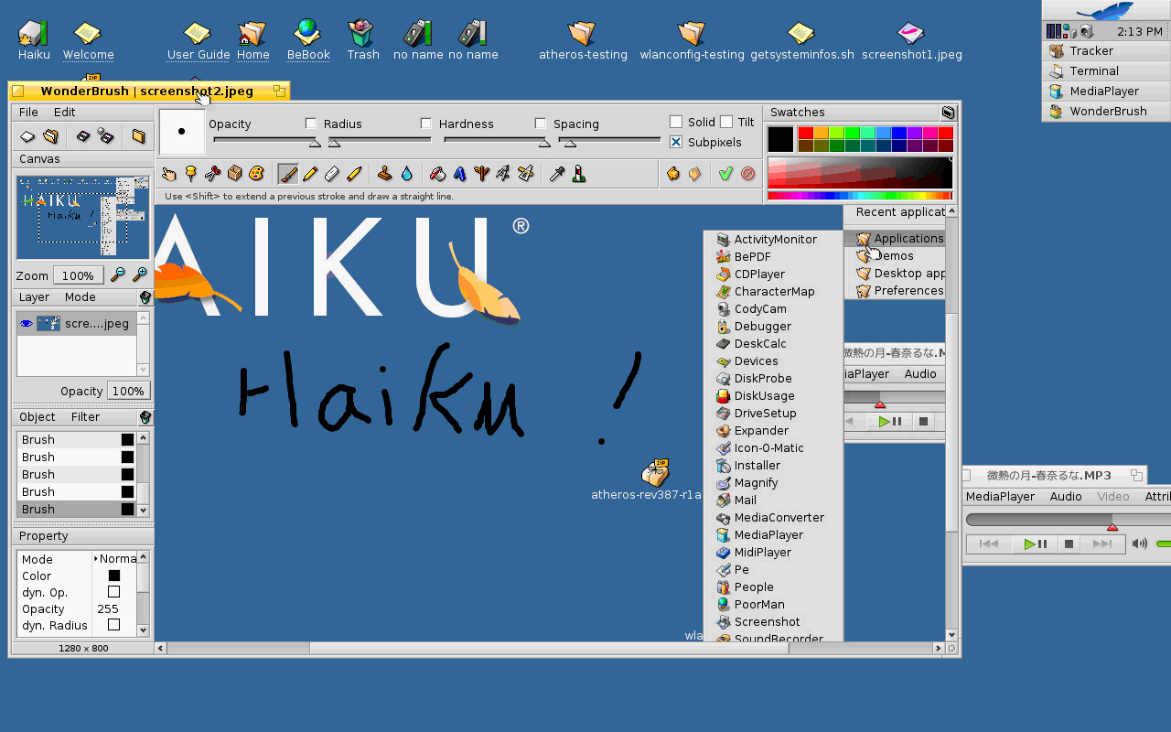1171x732 pixels.
Task: Click the brush Opacity slider
Action: coord(267,140)
